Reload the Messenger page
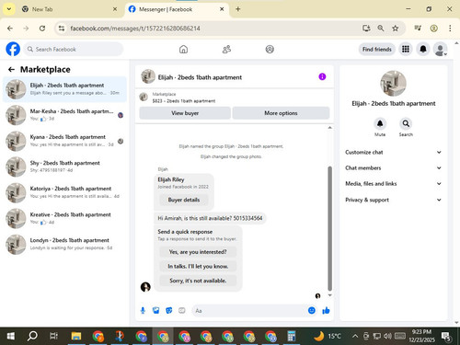 (42, 29)
